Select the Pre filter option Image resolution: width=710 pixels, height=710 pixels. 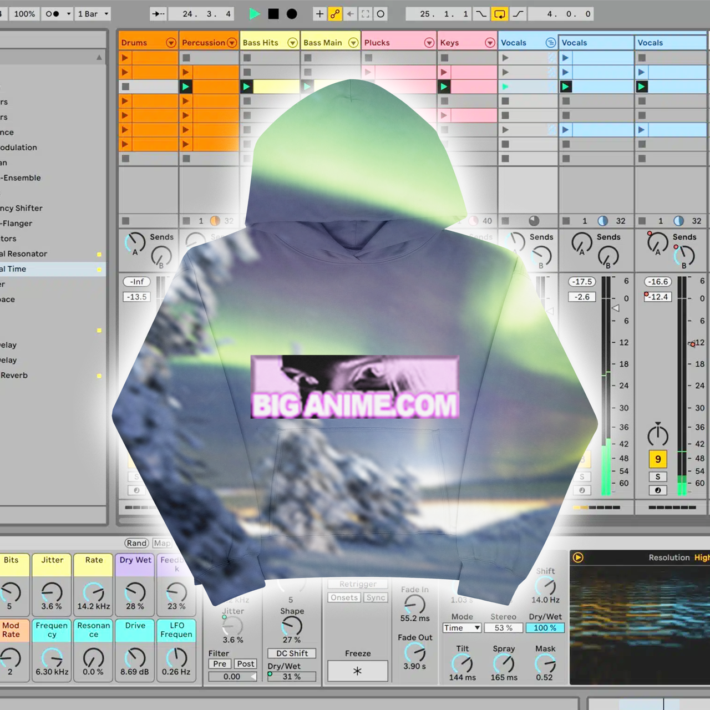[x=220, y=664]
